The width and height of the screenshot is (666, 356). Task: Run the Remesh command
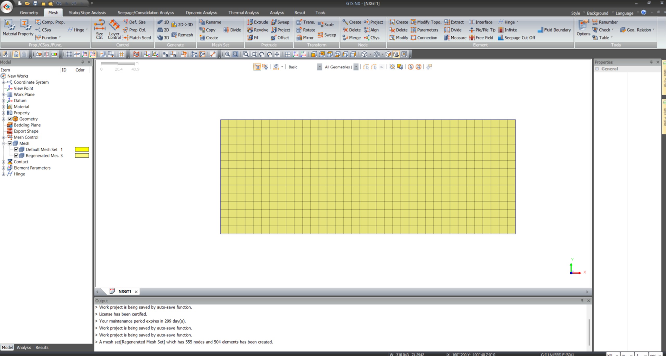pos(182,35)
